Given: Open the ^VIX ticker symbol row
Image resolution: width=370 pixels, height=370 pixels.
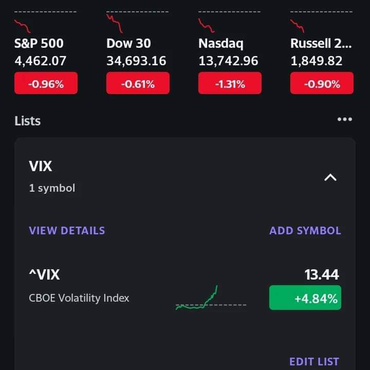Looking at the screenshot, I should 185,288.
